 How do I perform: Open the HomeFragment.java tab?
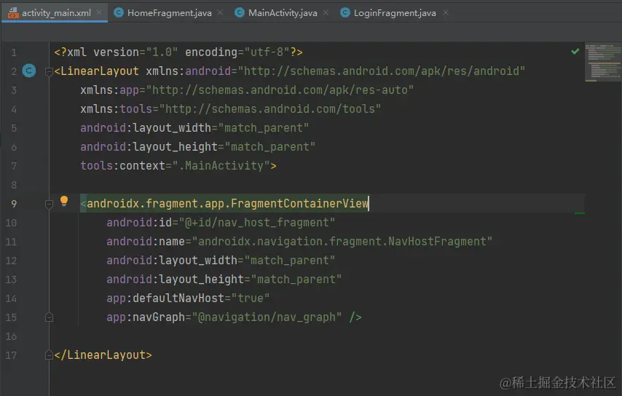click(x=170, y=12)
